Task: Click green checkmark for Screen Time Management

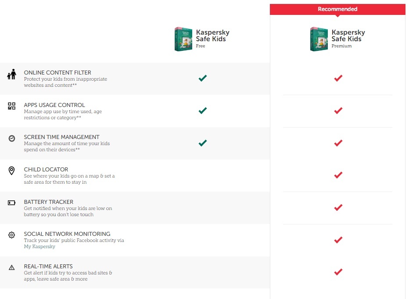Action: [x=202, y=143]
